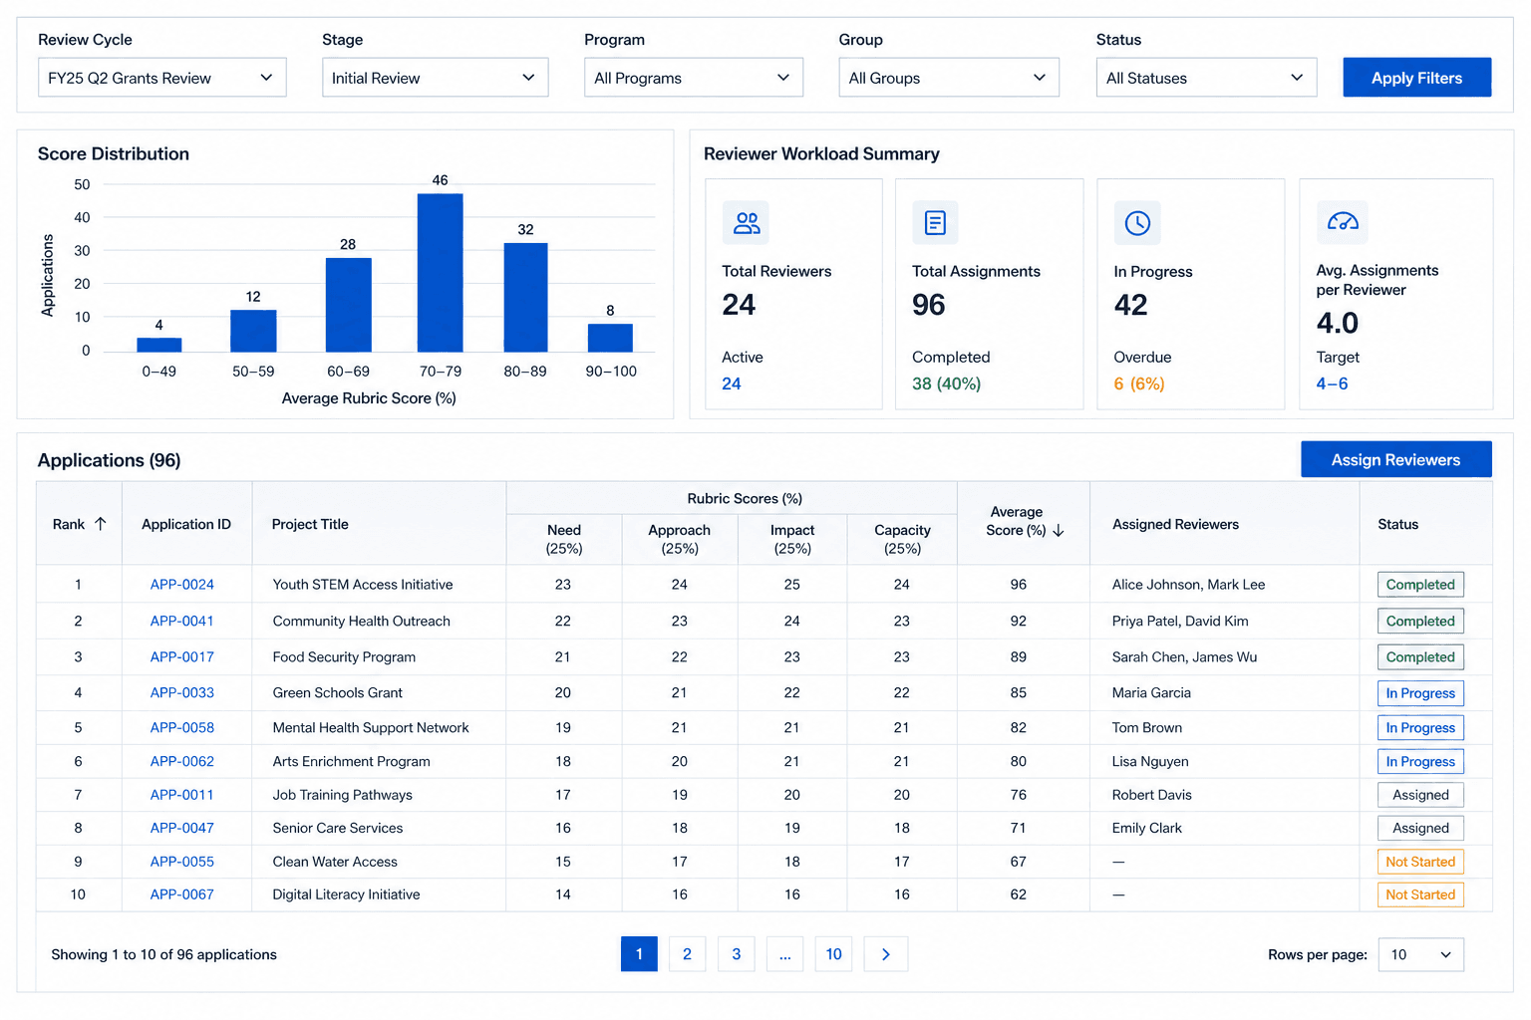Click the target value 4–6
The image size is (1531, 1020).
point(1332,383)
